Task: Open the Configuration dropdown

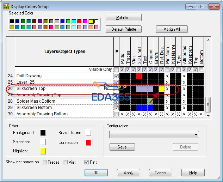Action: point(154,135)
